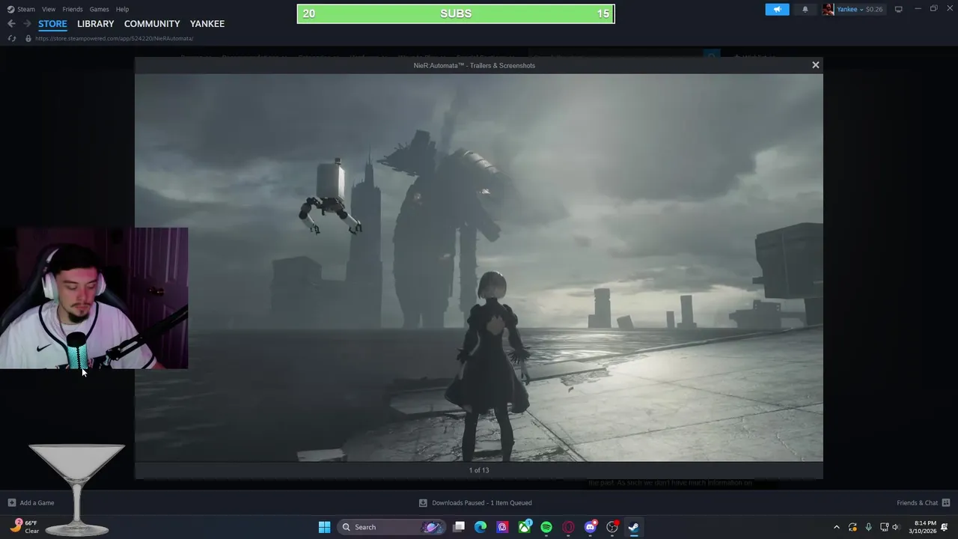Switch to the LIBRARY tab
The height and width of the screenshot is (539, 958).
click(96, 24)
